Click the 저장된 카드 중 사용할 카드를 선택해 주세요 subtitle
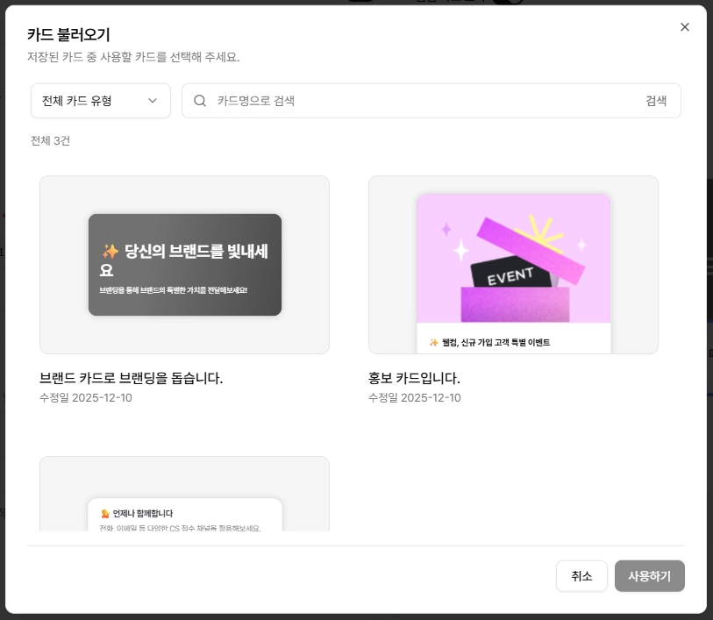The width and height of the screenshot is (713, 620). (x=133, y=57)
